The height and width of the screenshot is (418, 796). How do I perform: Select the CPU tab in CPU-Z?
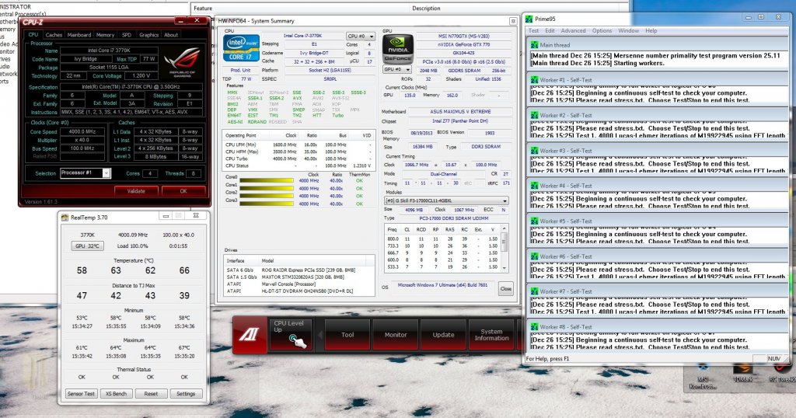(x=33, y=34)
